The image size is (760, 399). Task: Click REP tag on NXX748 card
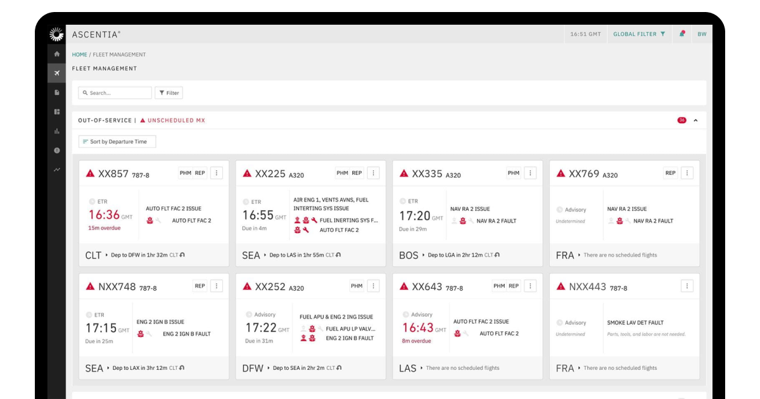[x=200, y=286]
